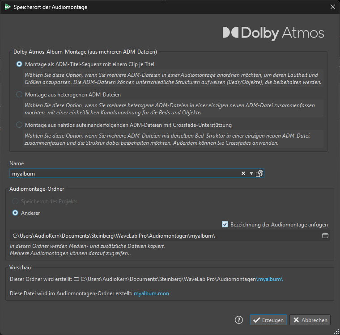Image resolution: width=340 pixels, height=335 pixels.
Task: Click the Audiomontage folder path field
Action: 165,235
